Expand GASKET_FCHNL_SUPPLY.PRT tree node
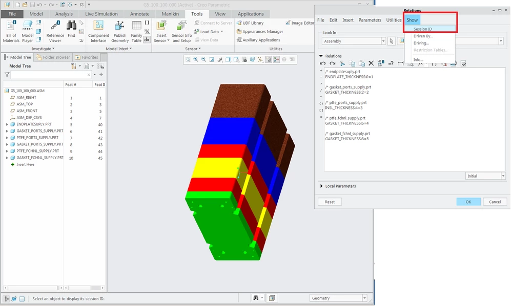 coord(7,158)
